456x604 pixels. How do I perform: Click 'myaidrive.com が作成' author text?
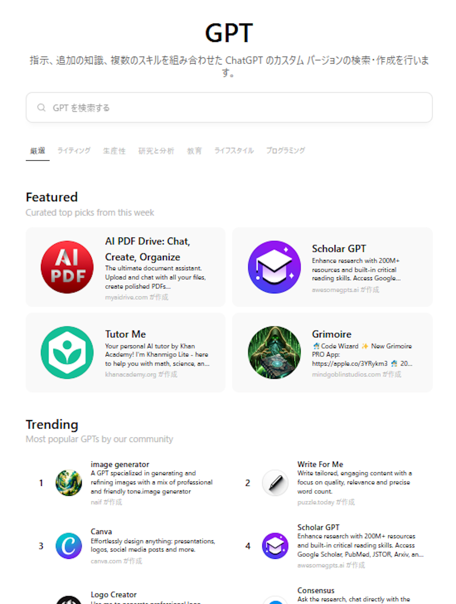[136, 297]
